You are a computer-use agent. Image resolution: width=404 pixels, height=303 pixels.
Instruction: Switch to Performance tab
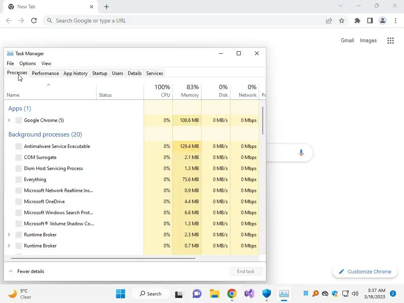pyautogui.click(x=45, y=73)
